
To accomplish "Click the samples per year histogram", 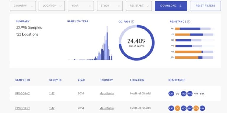I will (x=90, y=43).
